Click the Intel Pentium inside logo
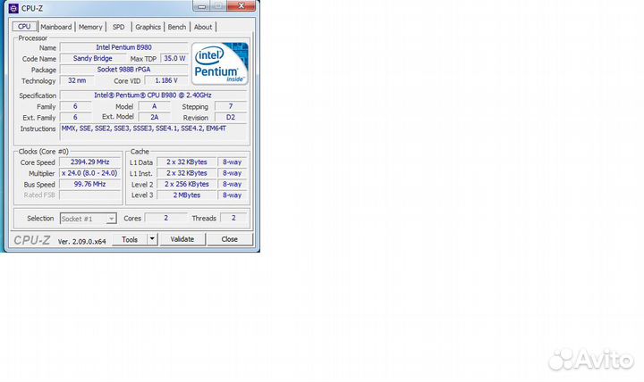644x382 pixels. point(220,63)
